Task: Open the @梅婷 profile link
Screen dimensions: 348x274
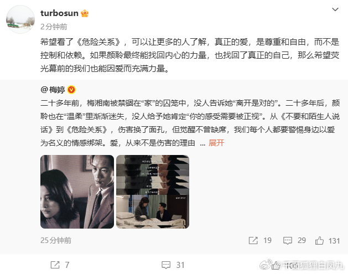Action: tap(53, 90)
